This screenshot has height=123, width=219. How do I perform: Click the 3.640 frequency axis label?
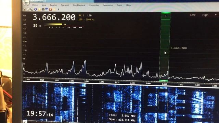click(87, 81)
